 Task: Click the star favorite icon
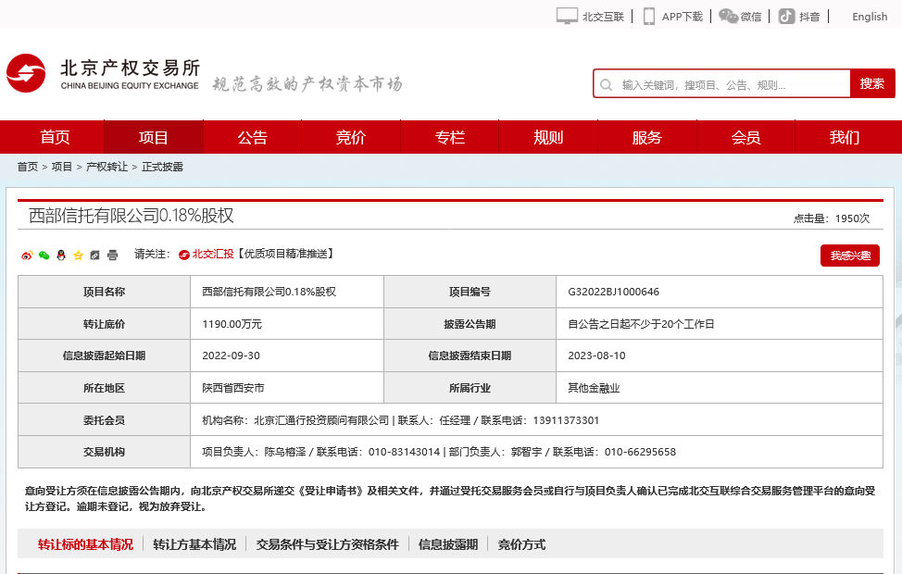click(x=78, y=255)
